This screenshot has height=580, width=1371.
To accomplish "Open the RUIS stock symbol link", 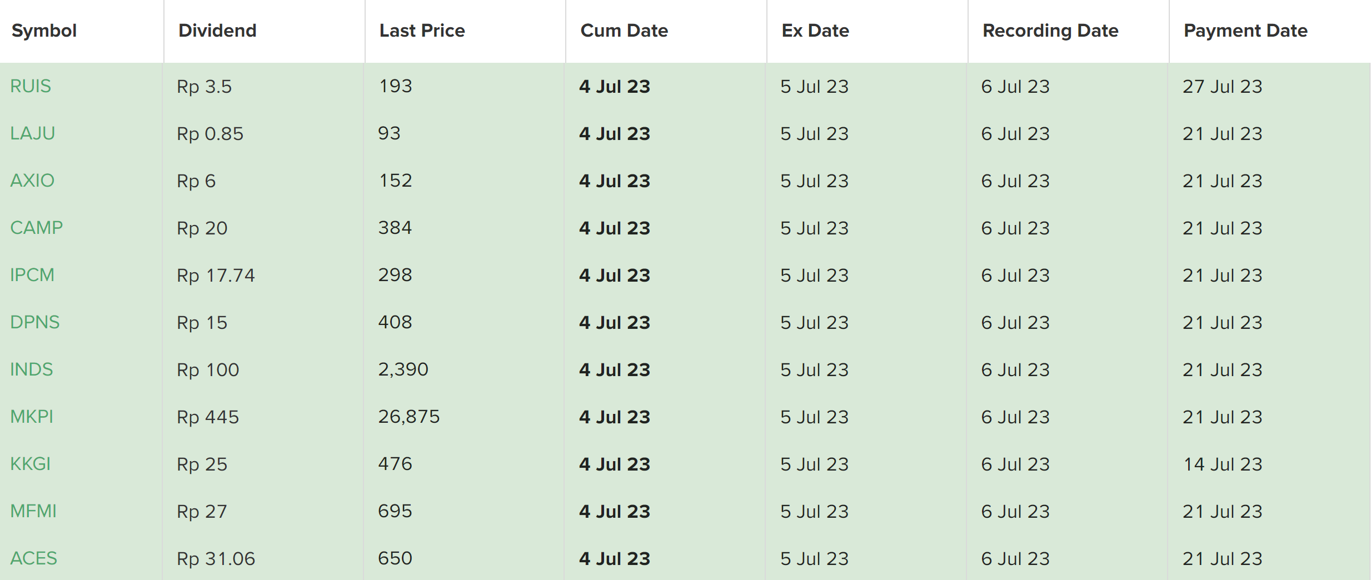I will (31, 86).
